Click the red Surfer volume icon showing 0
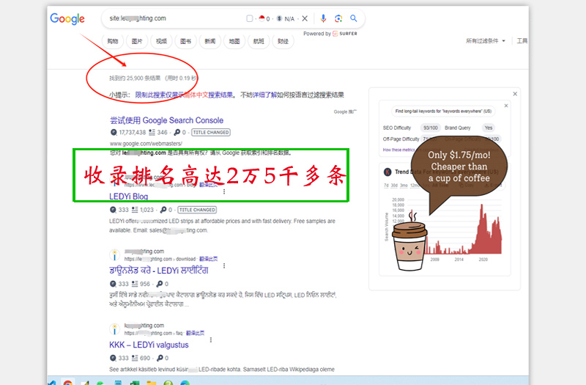 pos(262,18)
